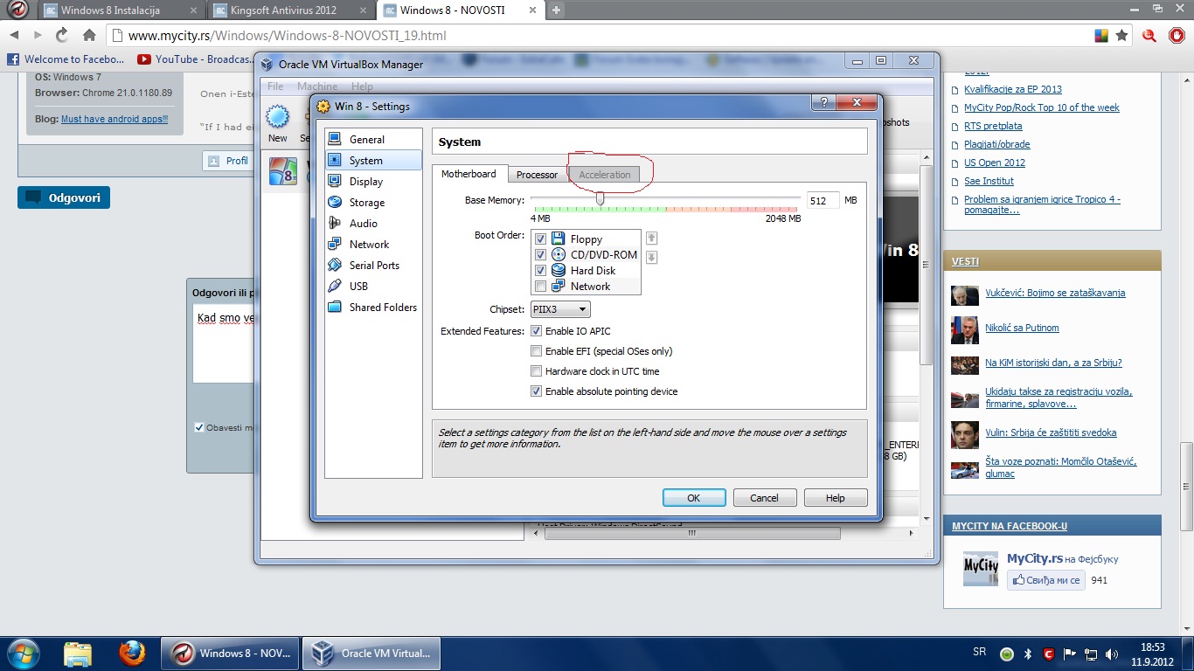This screenshot has height=671, width=1194.
Task: Go to Chrome's home page icon
Action: tap(89, 36)
